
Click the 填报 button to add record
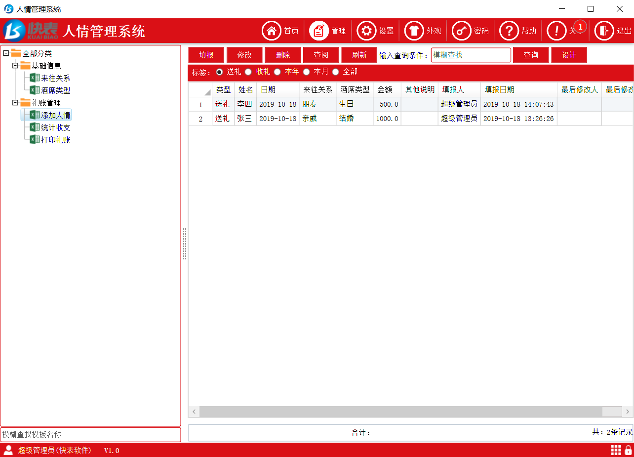(206, 55)
